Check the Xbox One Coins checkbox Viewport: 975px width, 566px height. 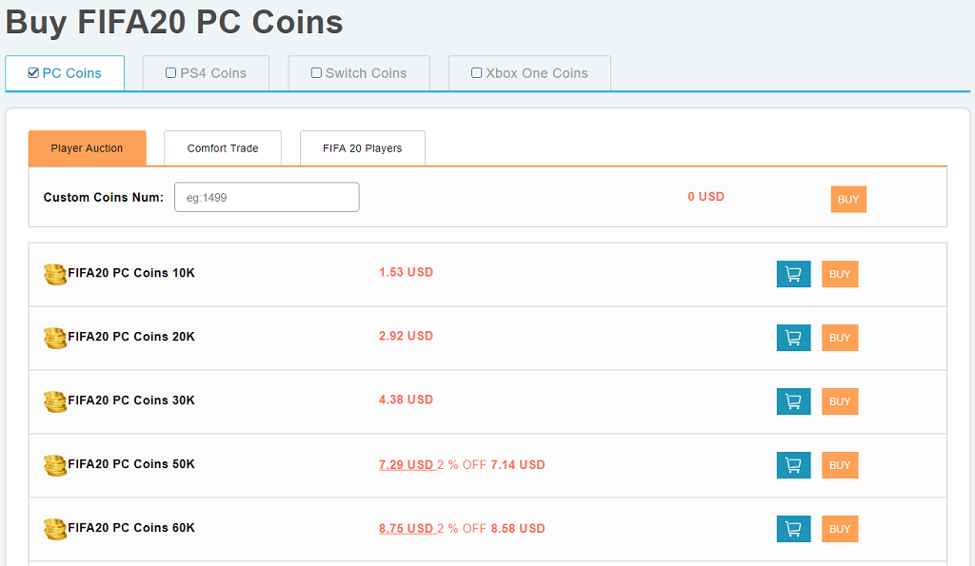click(x=476, y=72)
